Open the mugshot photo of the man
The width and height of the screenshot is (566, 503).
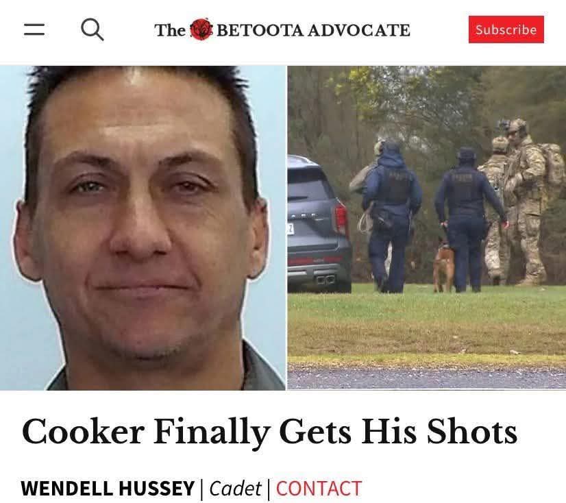tap(143, 228)
